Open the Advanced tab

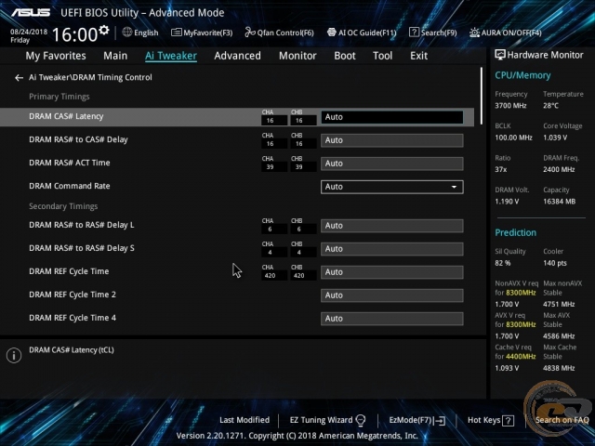tap(238, 56)
